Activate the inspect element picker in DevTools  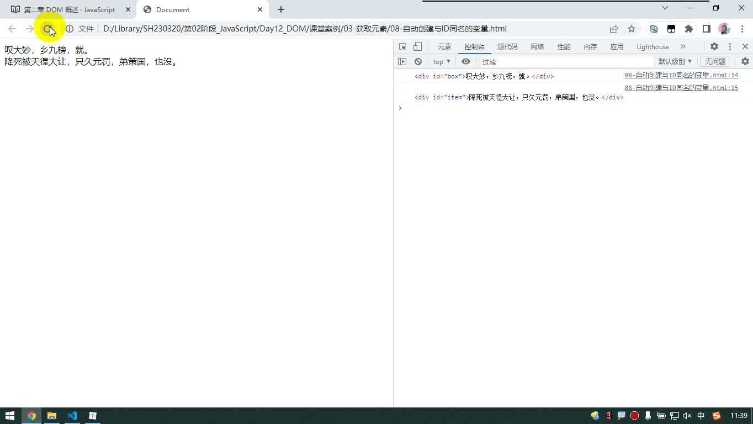pos(402,47)
